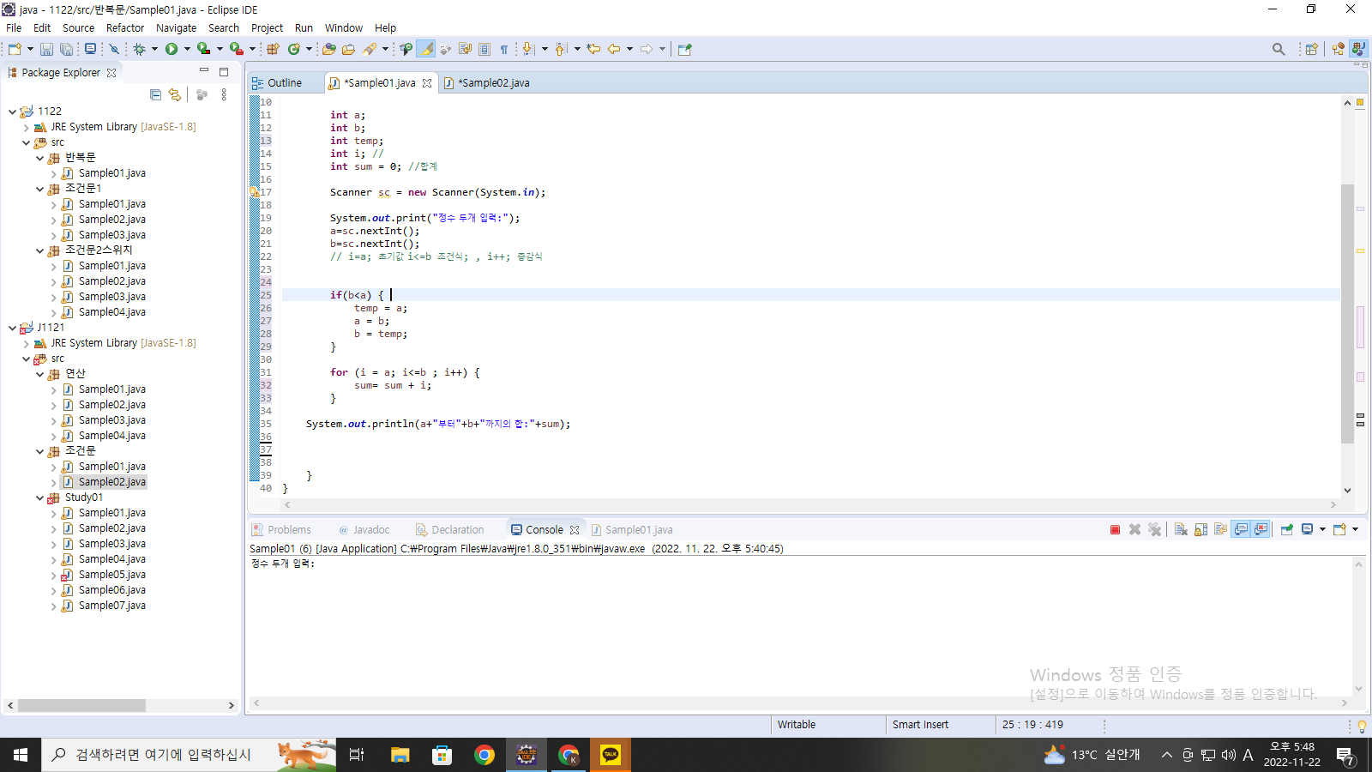This screenshot has height=772, width=1372.
Task: Toggle Skip All Breakpoints icon
Action: coord(113,49)
